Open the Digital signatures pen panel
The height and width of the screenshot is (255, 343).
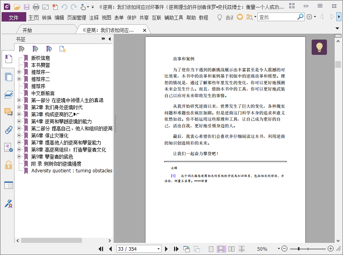[9, 203]
